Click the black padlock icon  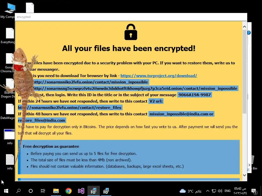point(131,32)
